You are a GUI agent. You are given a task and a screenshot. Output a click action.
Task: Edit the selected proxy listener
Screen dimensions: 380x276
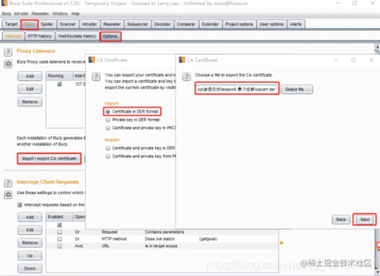coord(30,89)
